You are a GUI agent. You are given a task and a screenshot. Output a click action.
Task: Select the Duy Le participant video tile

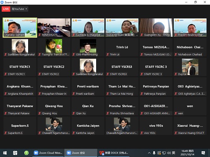pos(190,67)
